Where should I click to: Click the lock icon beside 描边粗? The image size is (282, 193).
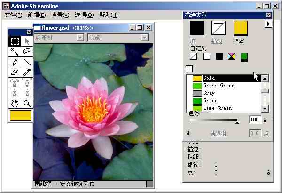point(188,133)
